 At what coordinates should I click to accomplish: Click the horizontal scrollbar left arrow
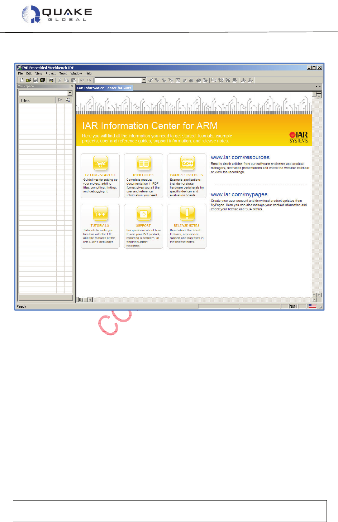90,300
